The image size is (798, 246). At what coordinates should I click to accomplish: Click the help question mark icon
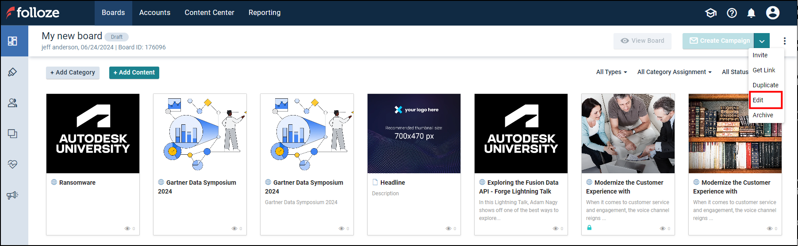732,13
